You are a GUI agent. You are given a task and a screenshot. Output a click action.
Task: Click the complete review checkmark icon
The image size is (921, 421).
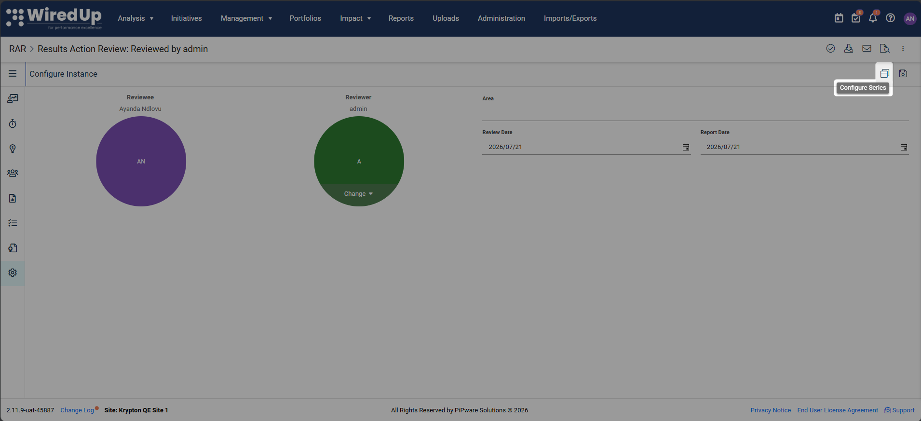(830, 48)
